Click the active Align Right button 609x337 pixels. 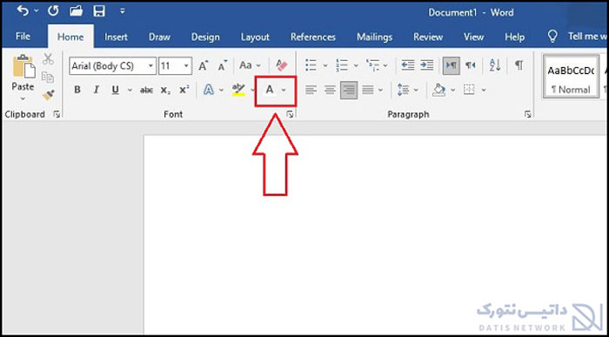pos(349,91)
